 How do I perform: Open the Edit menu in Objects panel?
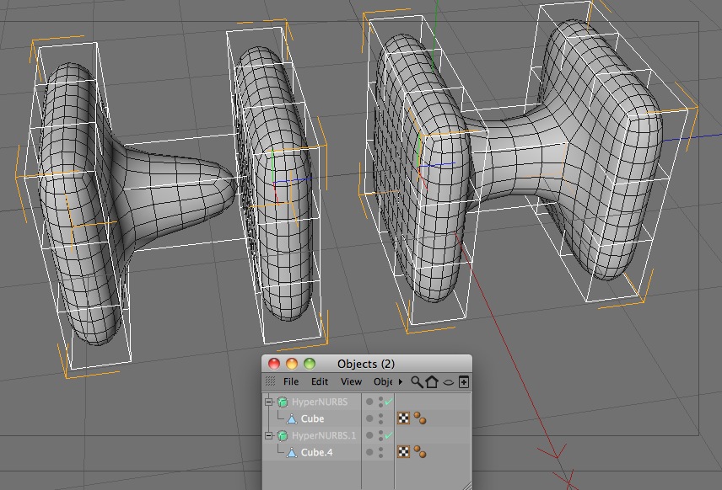pos(320,381)
